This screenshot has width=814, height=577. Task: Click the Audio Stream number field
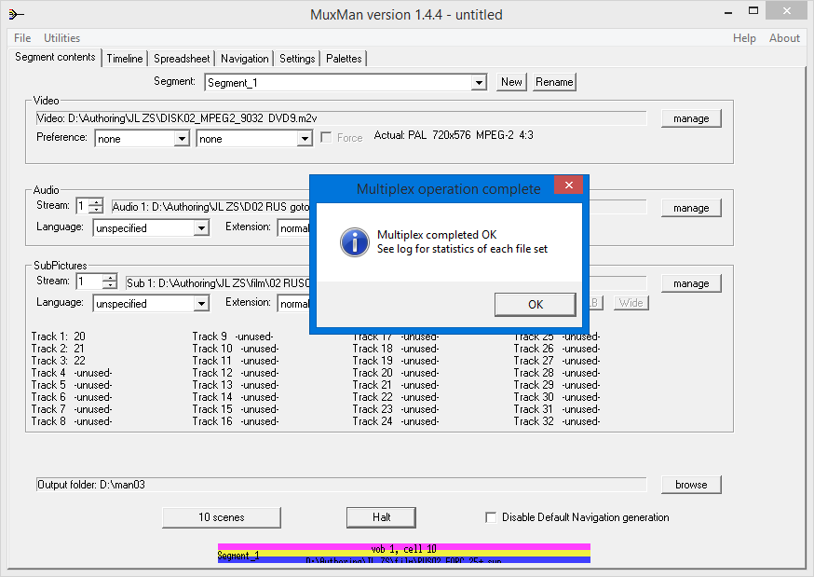(83, 206)
